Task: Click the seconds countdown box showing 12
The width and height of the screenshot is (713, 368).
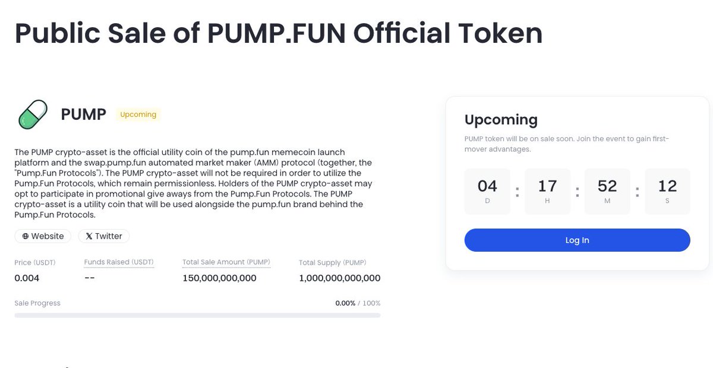Action: tap(667, 191)
